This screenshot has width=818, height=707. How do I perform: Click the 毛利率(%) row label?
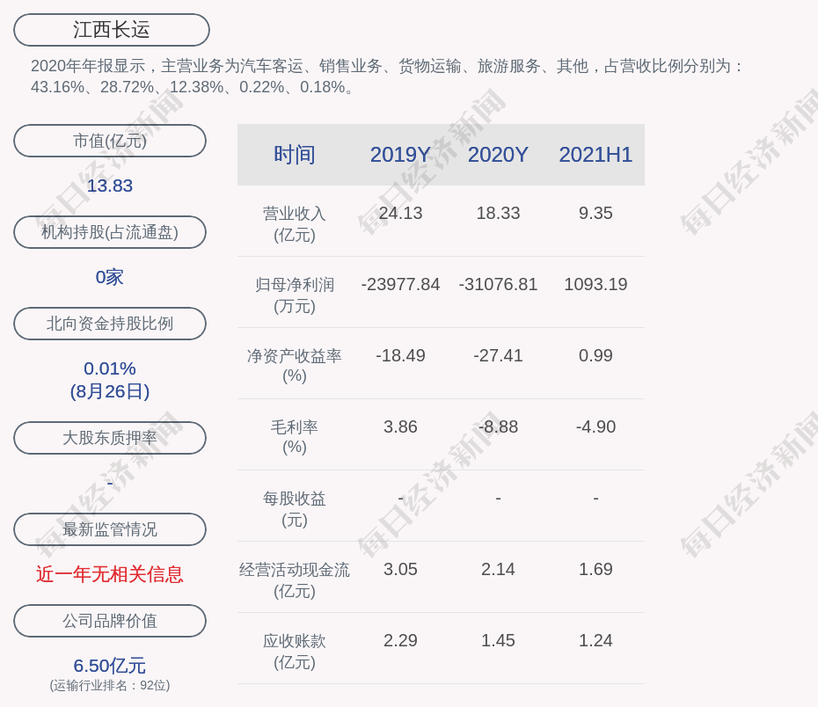point(295,437)
